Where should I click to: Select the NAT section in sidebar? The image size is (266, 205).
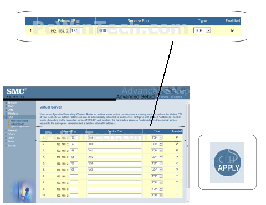[x=10, y=117]
